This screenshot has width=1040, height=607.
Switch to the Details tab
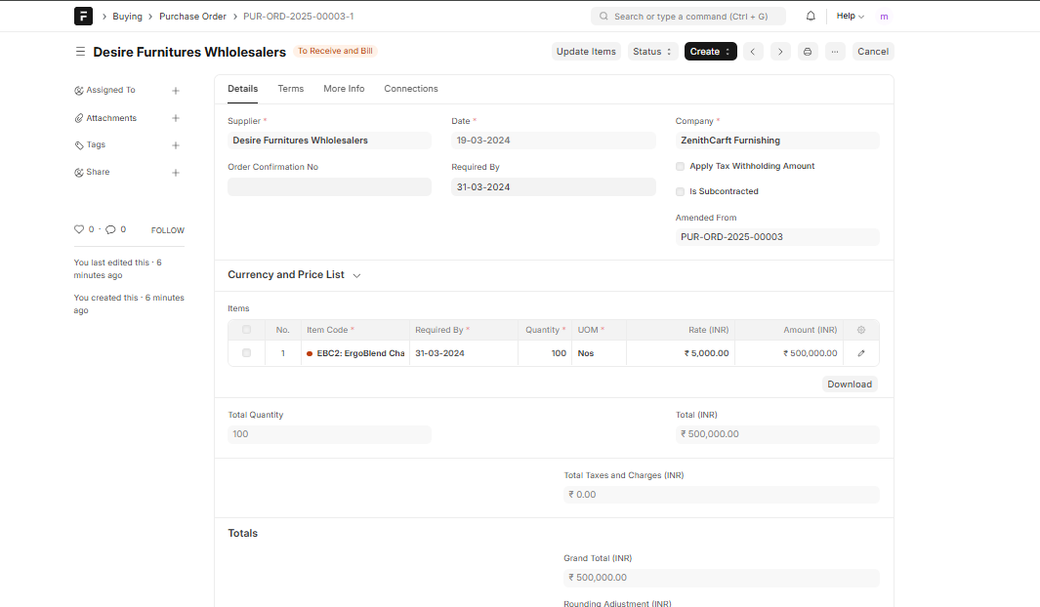click(x=243, y=89)
